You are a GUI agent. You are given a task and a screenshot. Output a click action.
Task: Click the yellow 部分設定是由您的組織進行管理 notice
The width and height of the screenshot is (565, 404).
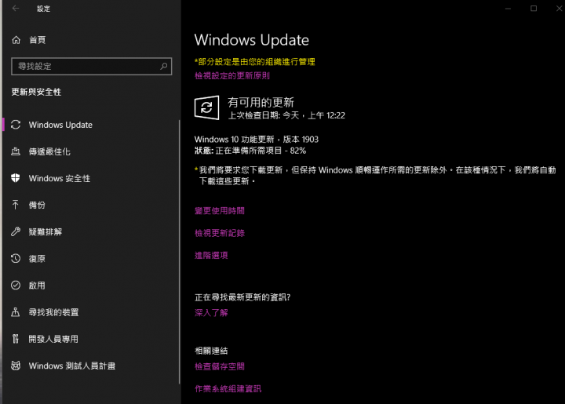point(255,61)
